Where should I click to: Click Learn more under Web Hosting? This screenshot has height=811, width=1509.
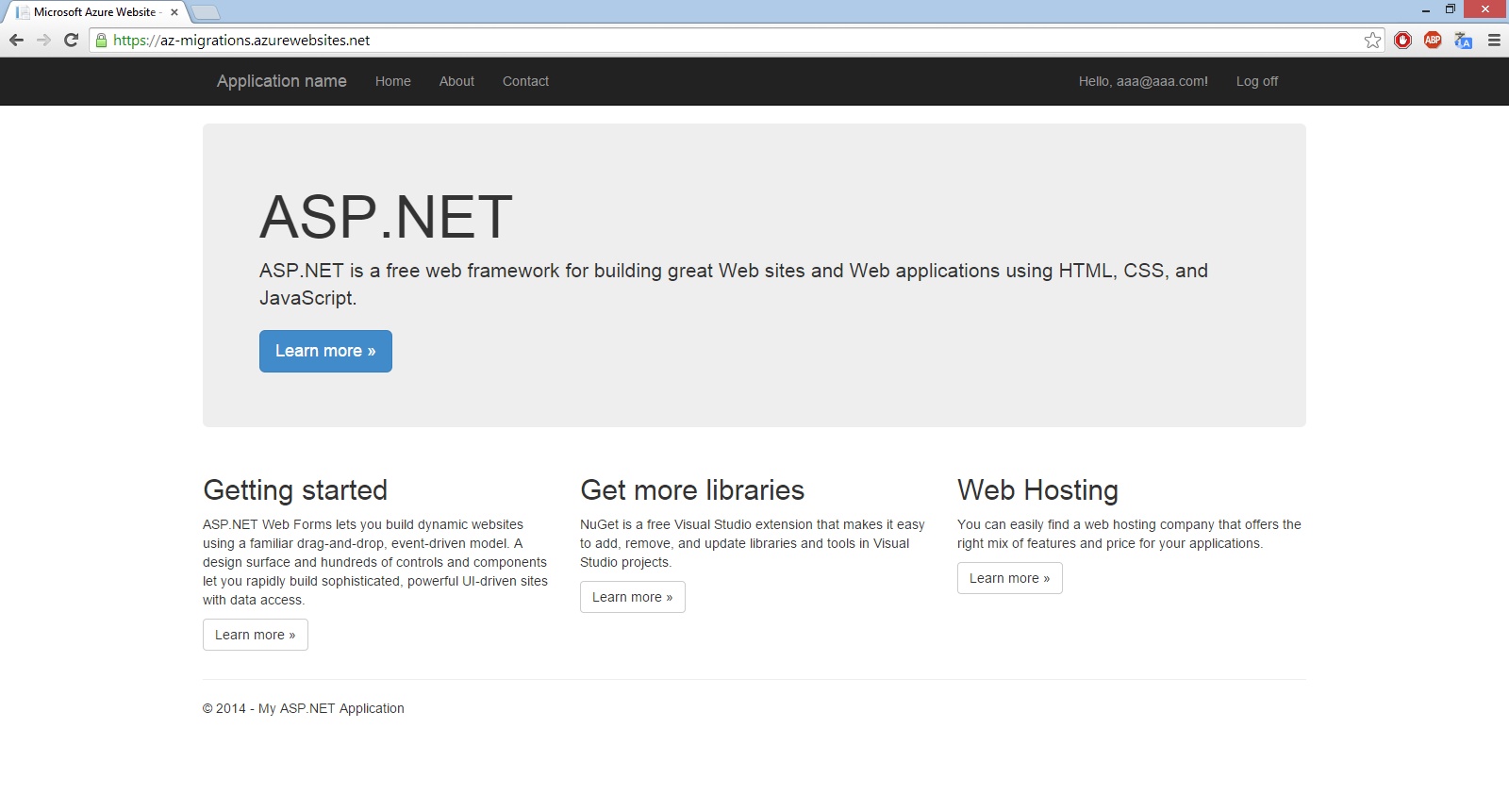click(1010, 578)
